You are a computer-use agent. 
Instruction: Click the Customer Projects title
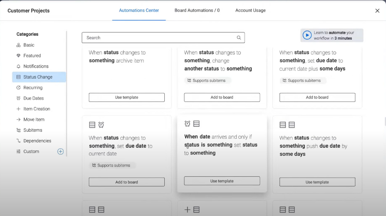[x=28, y=10]
